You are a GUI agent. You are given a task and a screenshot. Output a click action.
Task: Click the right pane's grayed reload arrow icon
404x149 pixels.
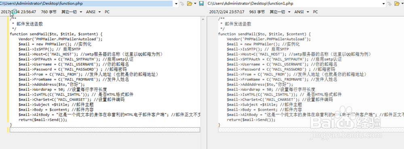tap(390, 4)
